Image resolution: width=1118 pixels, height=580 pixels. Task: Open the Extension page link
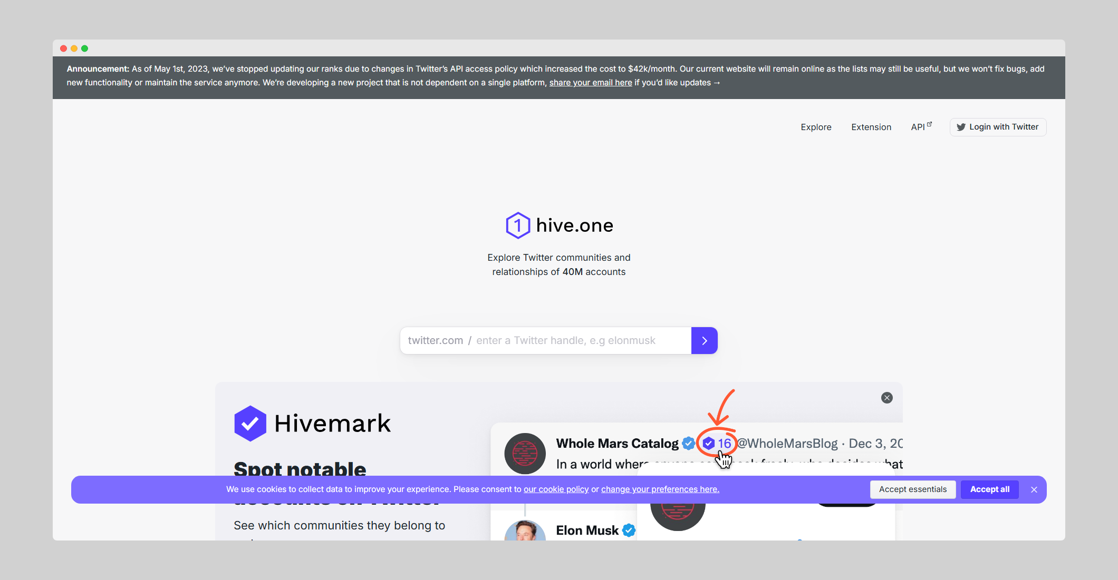click(871, 127)
